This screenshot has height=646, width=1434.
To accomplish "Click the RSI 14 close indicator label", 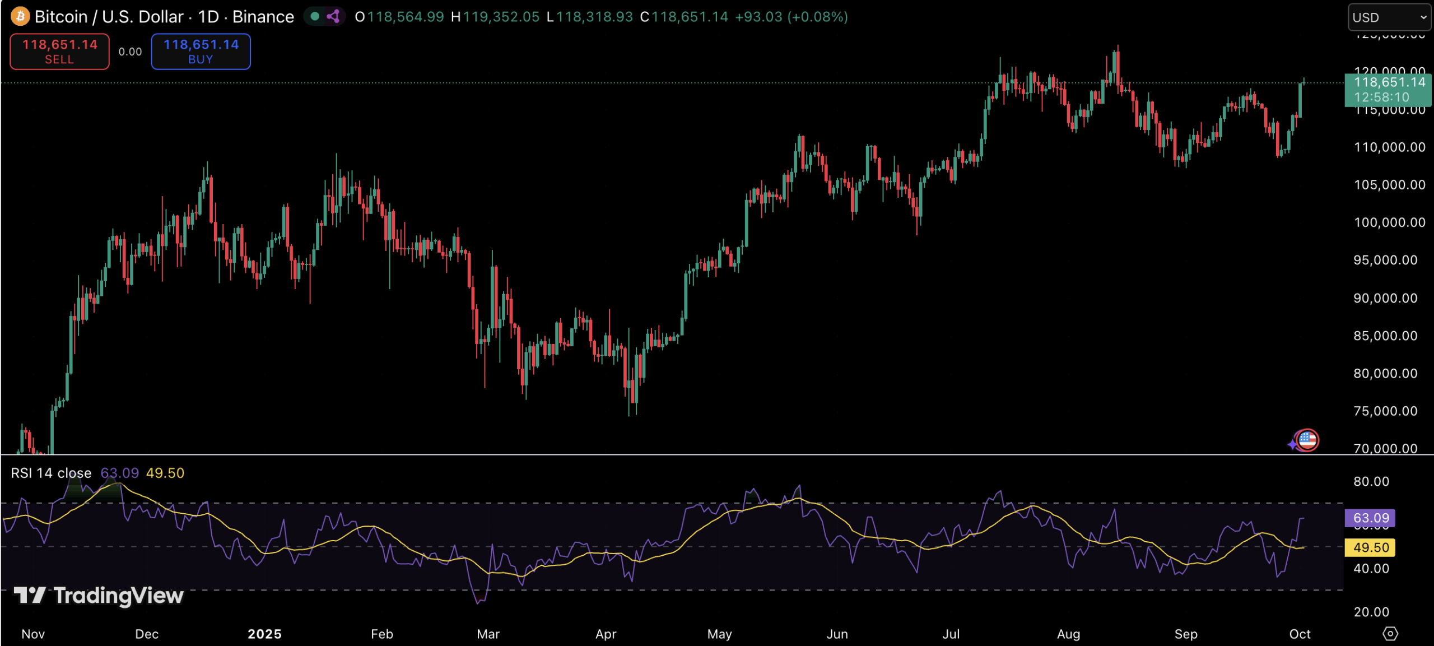I will click(x=51, y=473).
